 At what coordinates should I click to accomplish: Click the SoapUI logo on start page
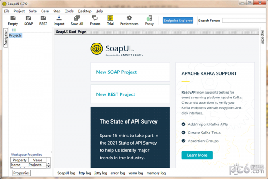tap(117, 49)
